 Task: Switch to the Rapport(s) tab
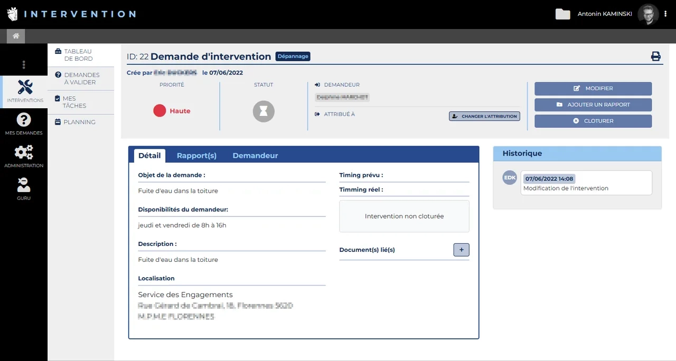tap(196, 156)
